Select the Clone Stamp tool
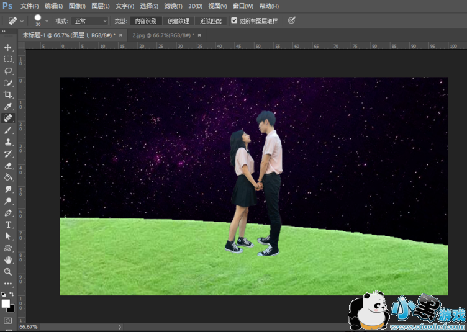The width and height of the screenshot is (467, 332). click(8, 142)
